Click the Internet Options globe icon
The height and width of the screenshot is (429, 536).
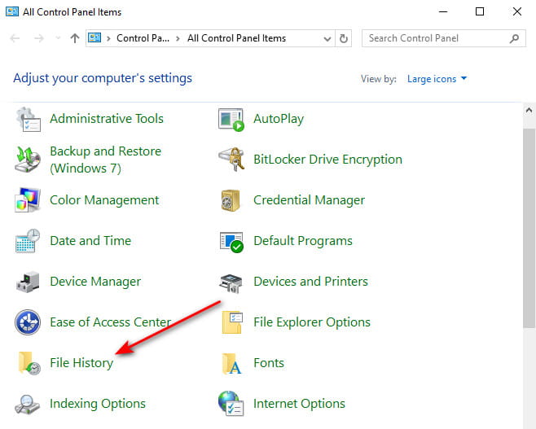[231, 404]
